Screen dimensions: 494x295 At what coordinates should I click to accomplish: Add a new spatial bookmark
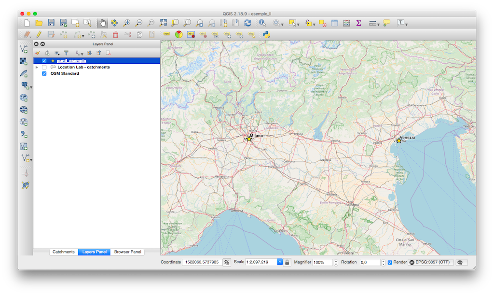[x=224, y=23]
